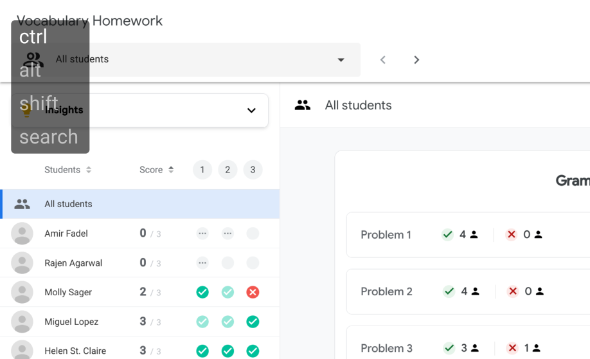
Task: Sort by Students column
Action: pyautogui.click(x=67, y=169)
